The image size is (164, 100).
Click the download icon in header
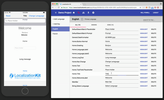click(88, 13)
